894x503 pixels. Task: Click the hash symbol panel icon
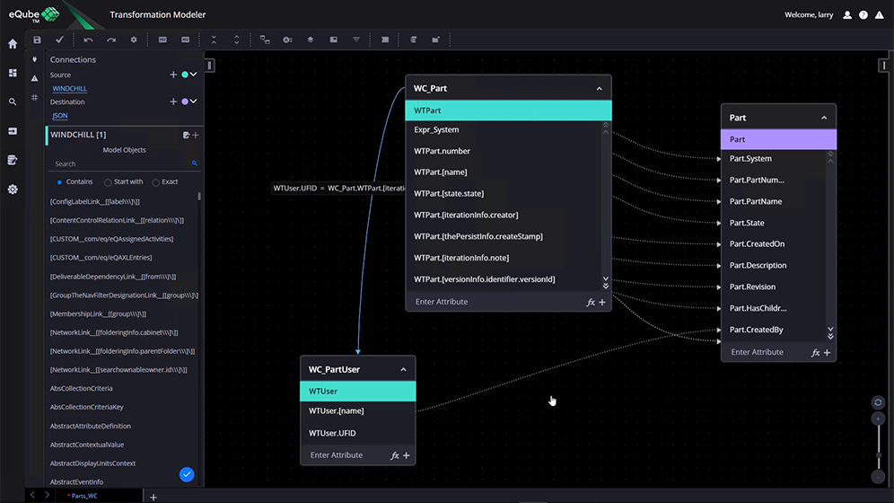[35, 98]
